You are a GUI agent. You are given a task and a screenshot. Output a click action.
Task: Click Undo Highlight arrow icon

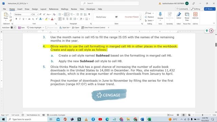pos(28,27)
